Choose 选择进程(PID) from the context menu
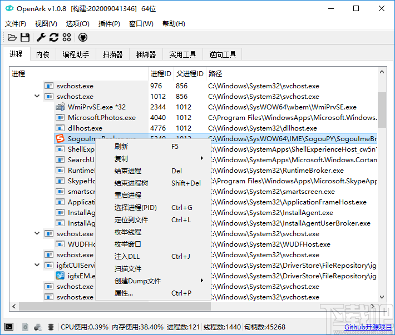Viewport: 395px width, 335px height. pos(153,207)
